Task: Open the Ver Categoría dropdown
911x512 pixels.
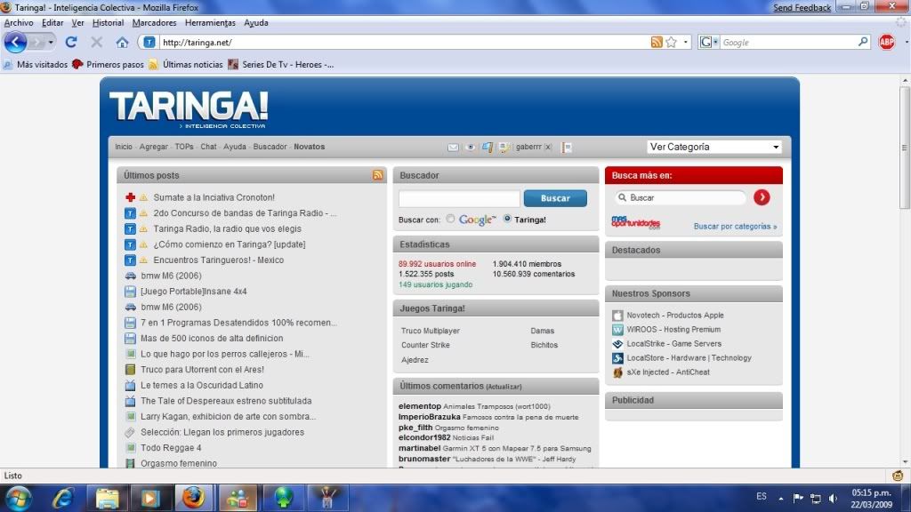Action: click(x=714, y=147)
